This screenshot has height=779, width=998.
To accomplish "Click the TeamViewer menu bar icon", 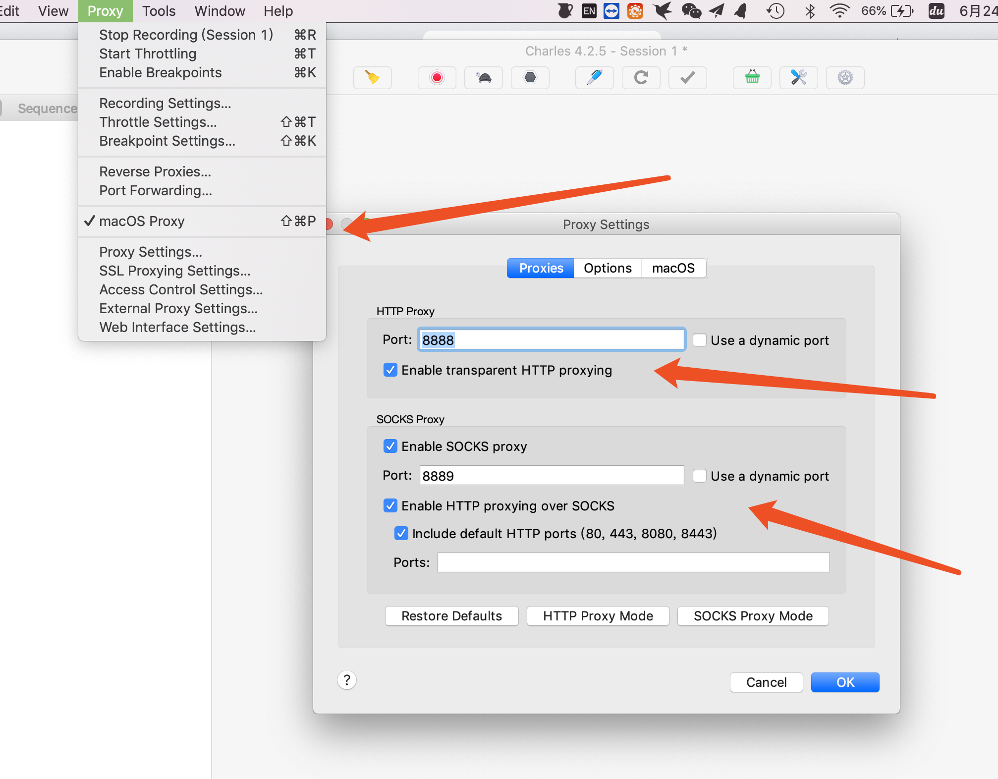I will 611,11.
